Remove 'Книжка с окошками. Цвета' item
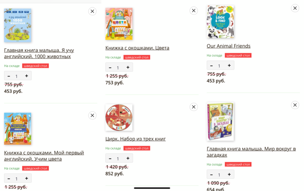The width and height of the screenshot is (304, 191). tap(193, 11)
